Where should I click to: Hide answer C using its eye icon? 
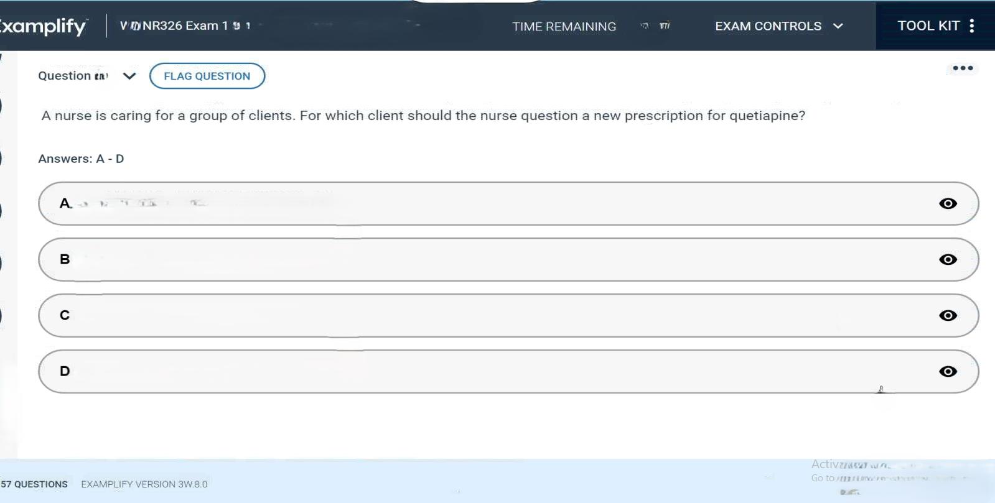coord(948,315)
